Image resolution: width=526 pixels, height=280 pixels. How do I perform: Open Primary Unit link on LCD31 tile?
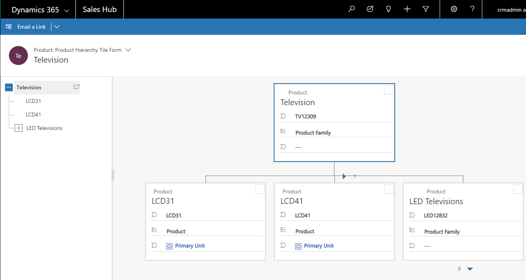pyautogui.click(x=190, y=246)
